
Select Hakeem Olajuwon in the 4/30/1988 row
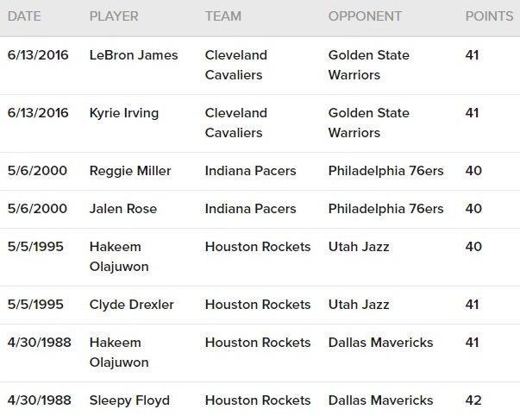[x=119, y=352]
